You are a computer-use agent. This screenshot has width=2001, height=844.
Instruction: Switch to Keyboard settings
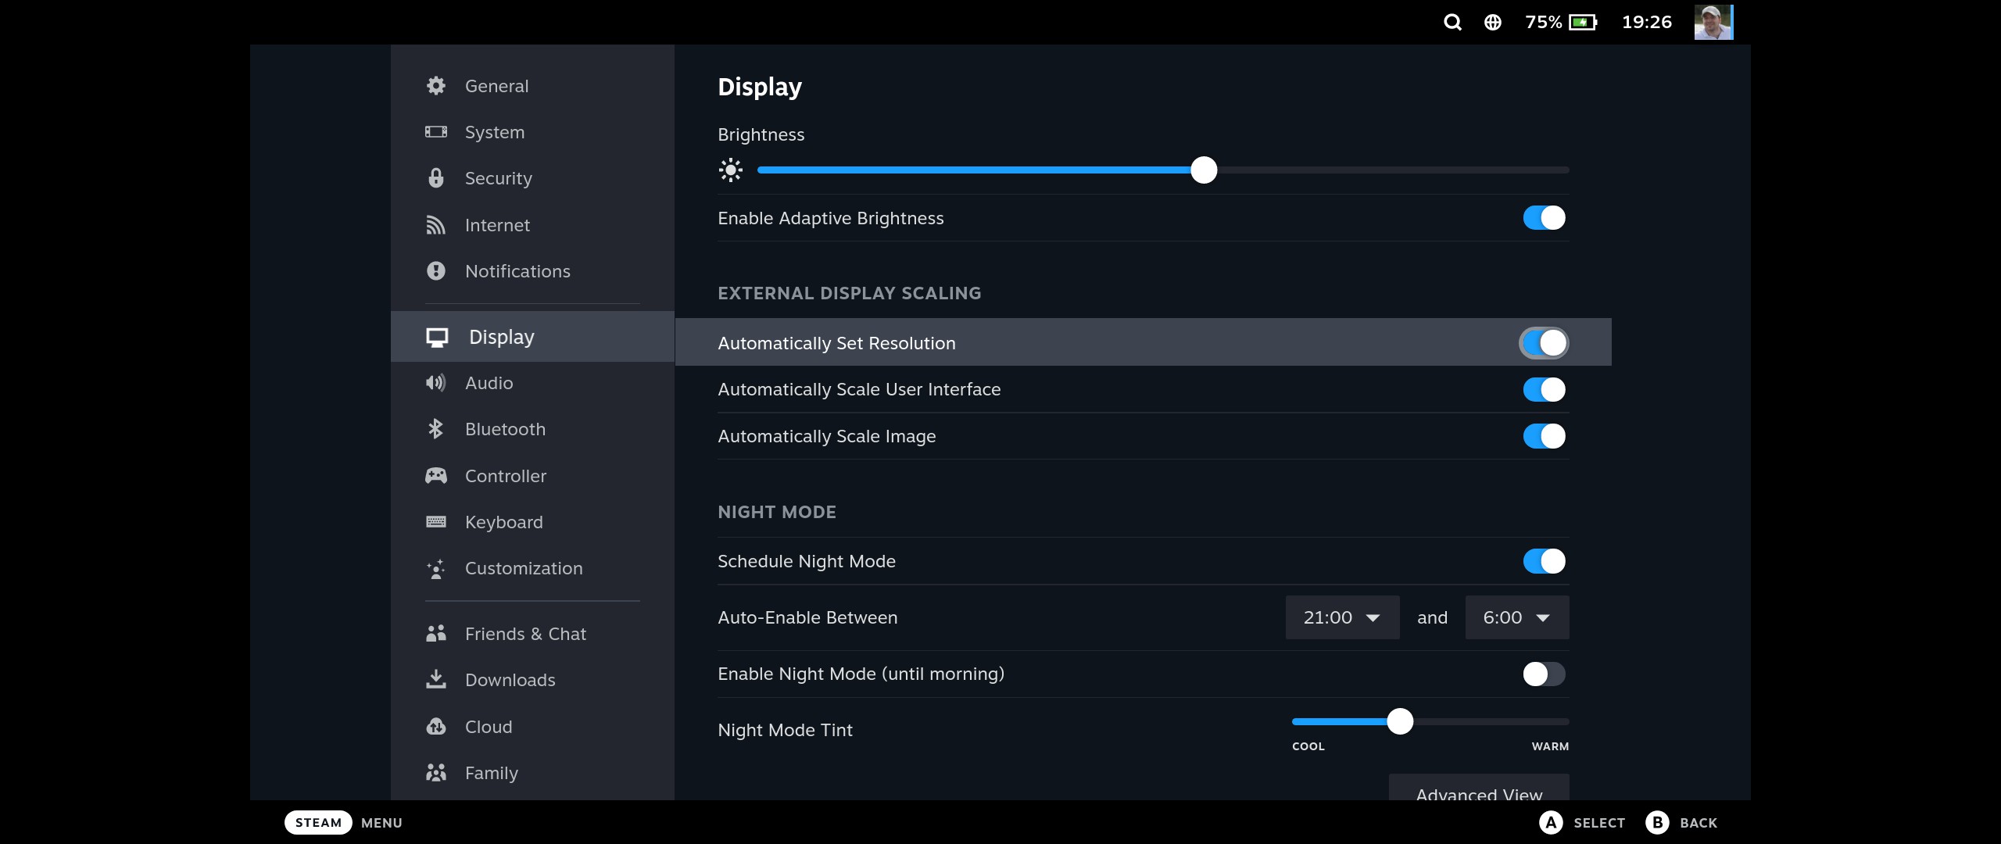(503, 522)
